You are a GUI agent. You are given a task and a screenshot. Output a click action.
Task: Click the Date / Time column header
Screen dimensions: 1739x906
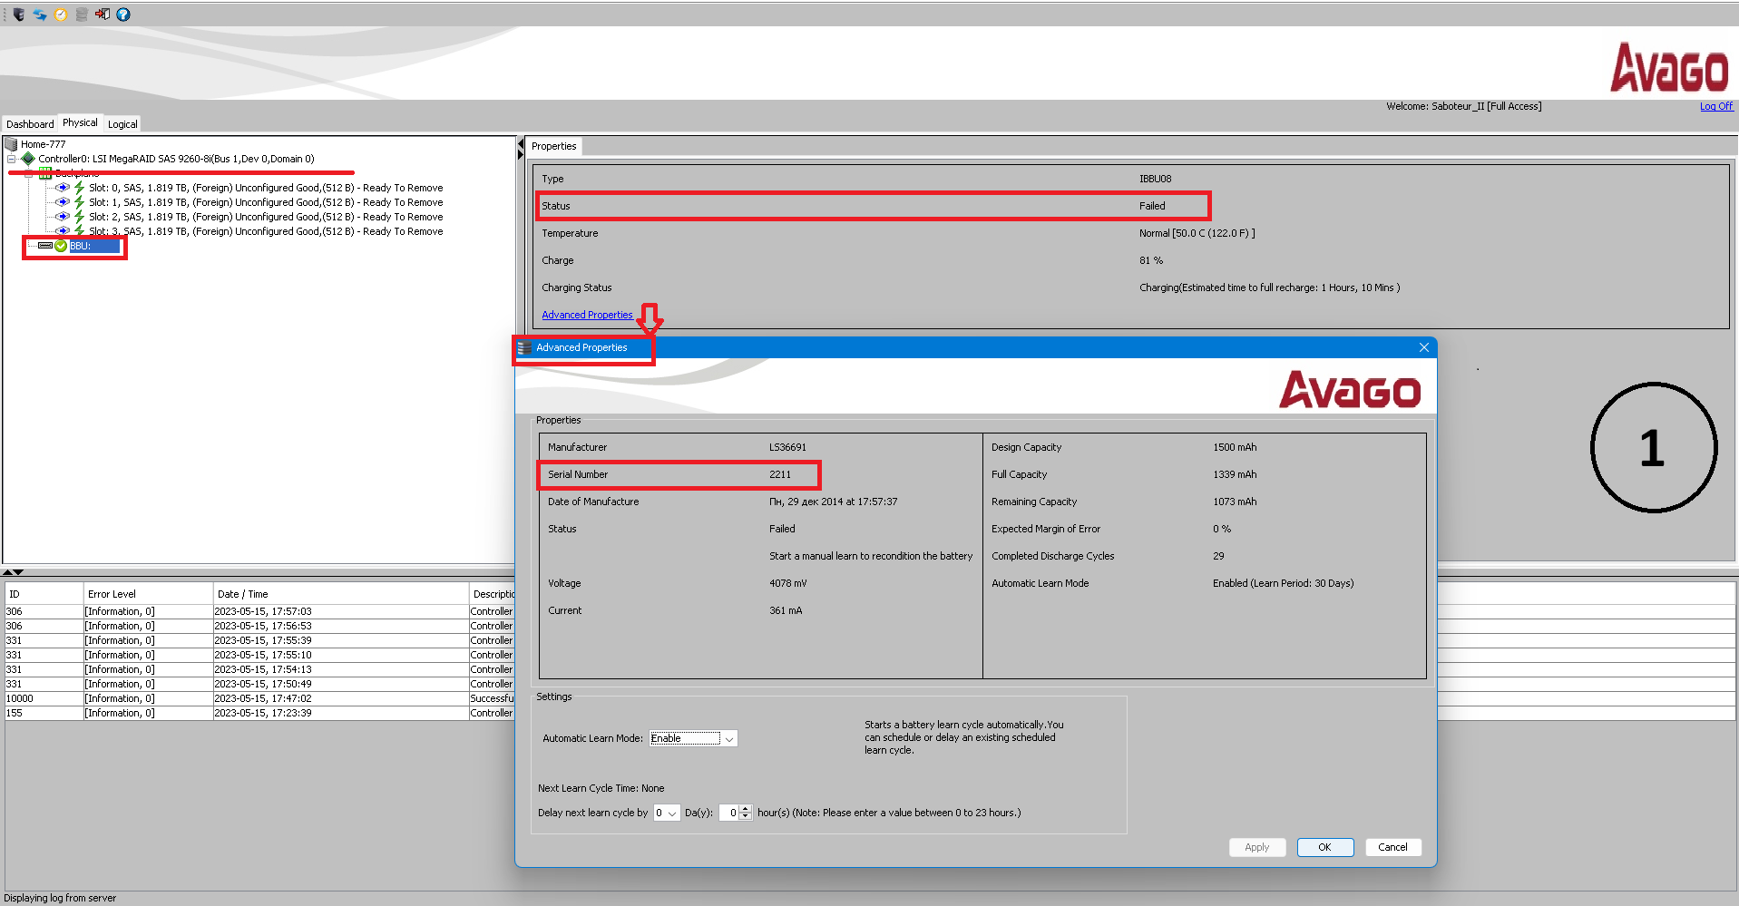(x=340, y=594)
